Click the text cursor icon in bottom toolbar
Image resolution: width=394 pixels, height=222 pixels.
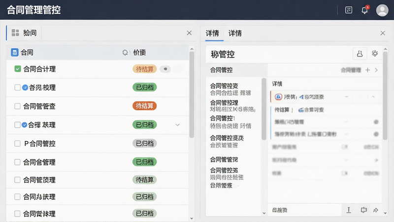click(x=349, y=210)
